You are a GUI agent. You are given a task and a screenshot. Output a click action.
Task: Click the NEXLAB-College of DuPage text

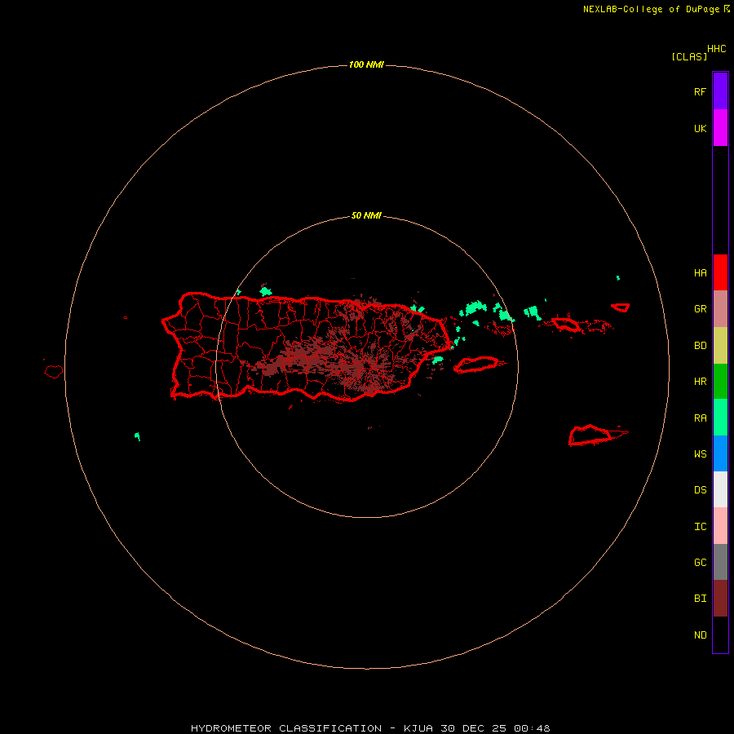(x=651, y=9)
